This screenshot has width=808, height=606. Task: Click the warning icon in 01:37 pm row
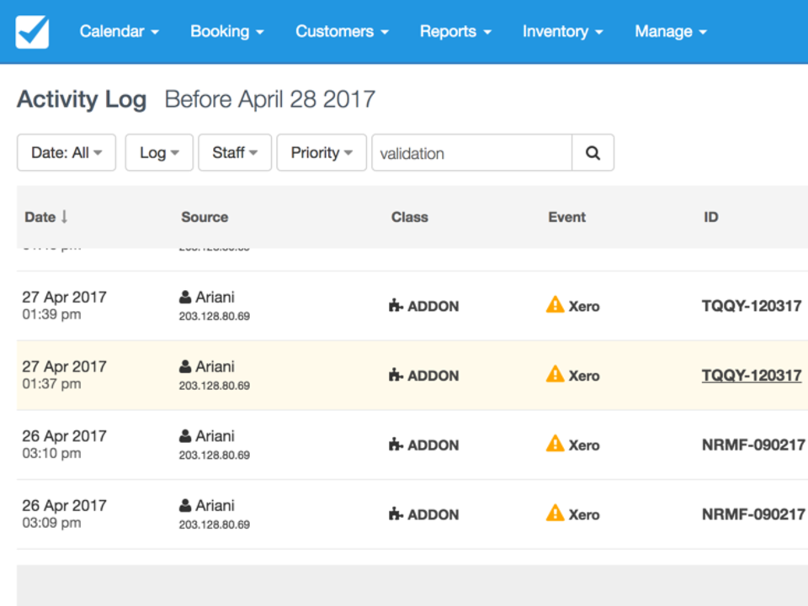click(555, 374)
